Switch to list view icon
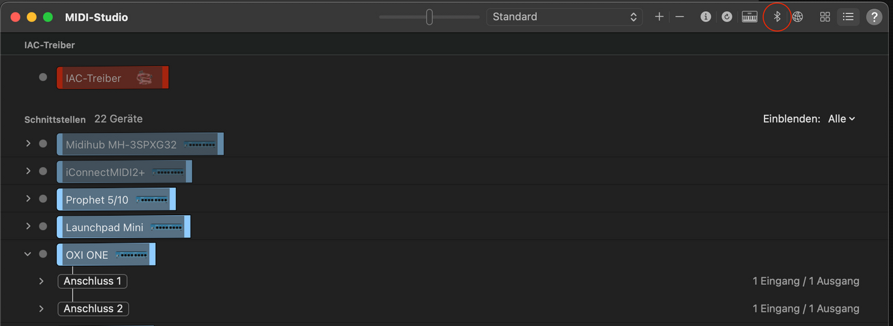Screen dimensions: 893x326 click(848, 17)
